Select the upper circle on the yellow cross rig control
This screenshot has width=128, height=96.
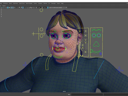coord(41,29)
